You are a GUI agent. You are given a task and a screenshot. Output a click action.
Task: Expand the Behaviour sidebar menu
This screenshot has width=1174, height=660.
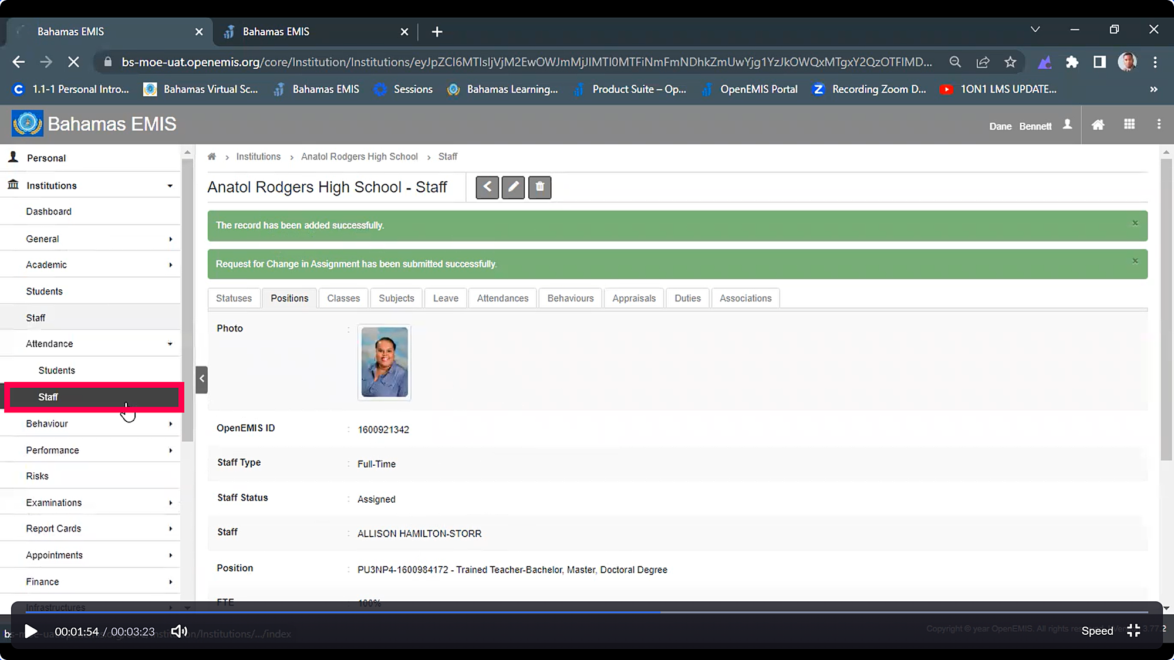click(170, 424)
